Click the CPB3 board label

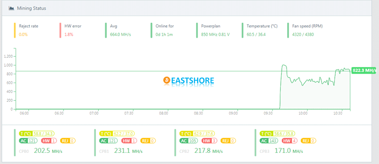264,152
